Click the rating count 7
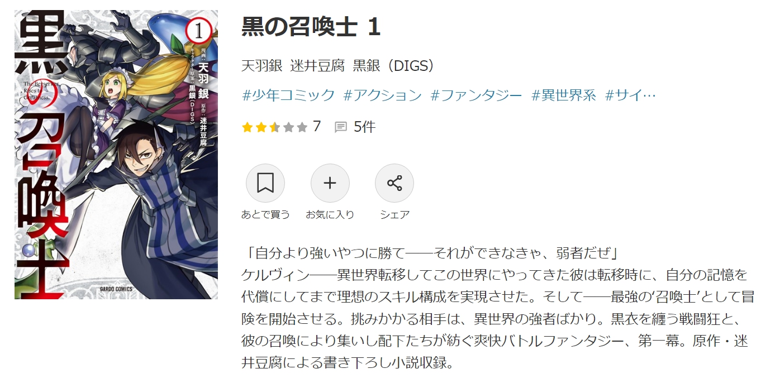The image size is (761, 383). [317, 127]
